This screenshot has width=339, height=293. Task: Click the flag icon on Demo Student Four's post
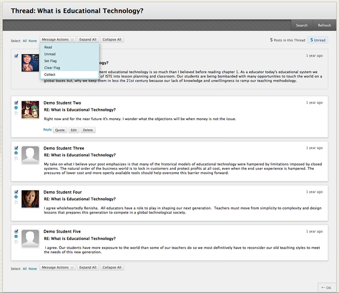click(16, 203)
